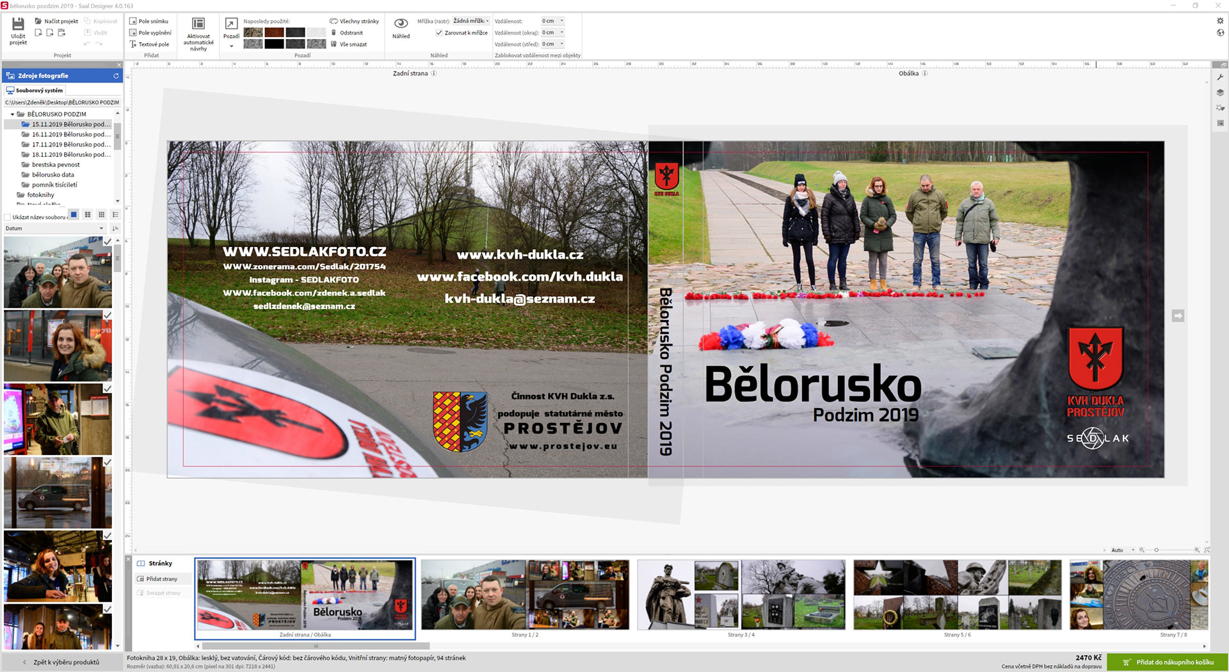Go to next page with right arrow
The width and height of the screenshot is (1229, 672).
tap(1178, 316)
